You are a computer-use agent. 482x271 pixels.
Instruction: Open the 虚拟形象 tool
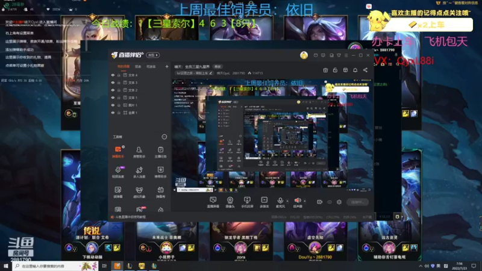point(139,192)
